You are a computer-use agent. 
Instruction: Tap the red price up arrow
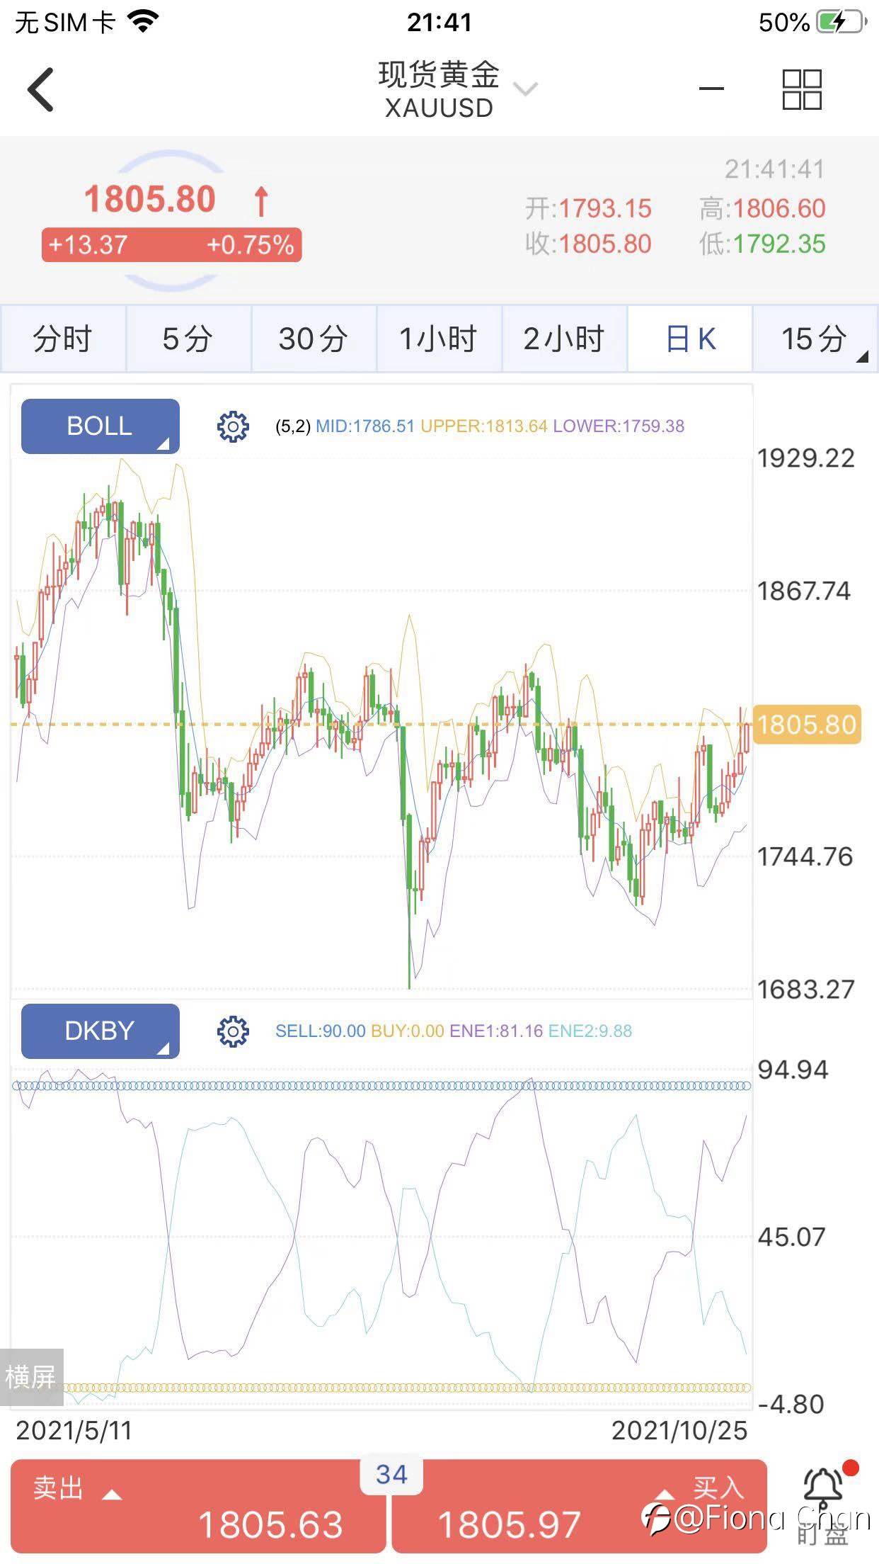(261, 201)
